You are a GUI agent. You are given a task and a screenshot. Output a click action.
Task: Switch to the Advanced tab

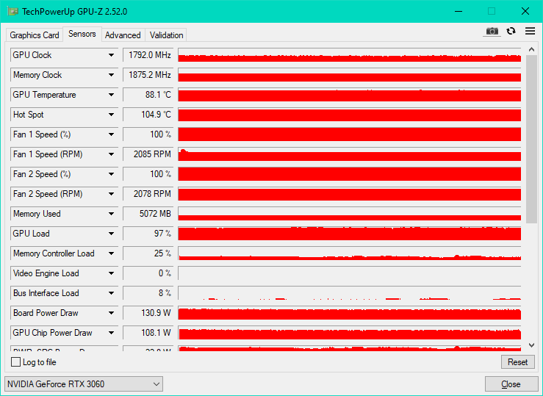(123, 35)
